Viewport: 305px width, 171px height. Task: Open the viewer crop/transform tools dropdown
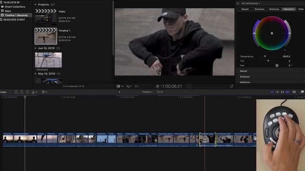(x=120, y=86)
